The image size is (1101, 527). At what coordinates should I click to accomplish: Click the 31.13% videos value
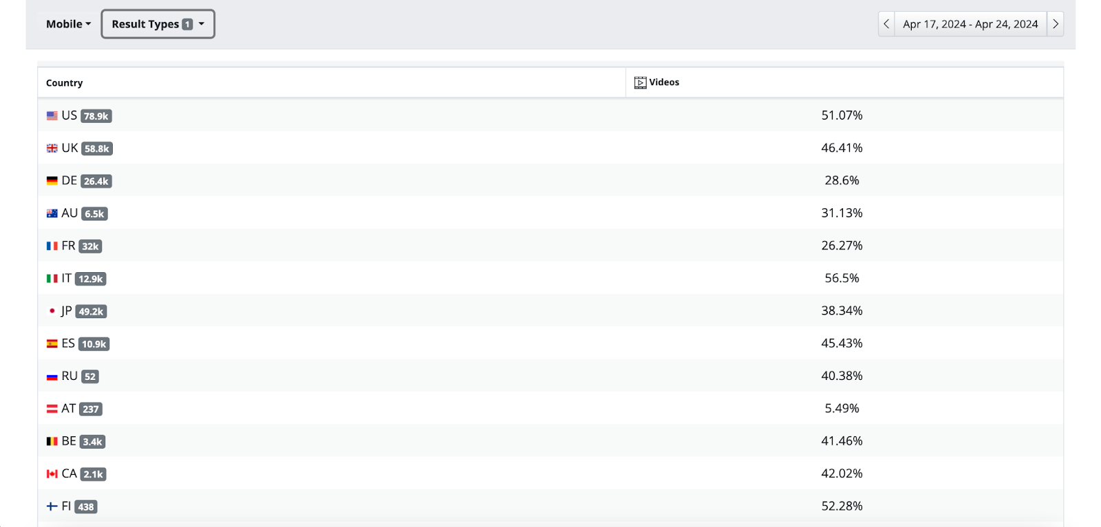[x=842, y=213]
